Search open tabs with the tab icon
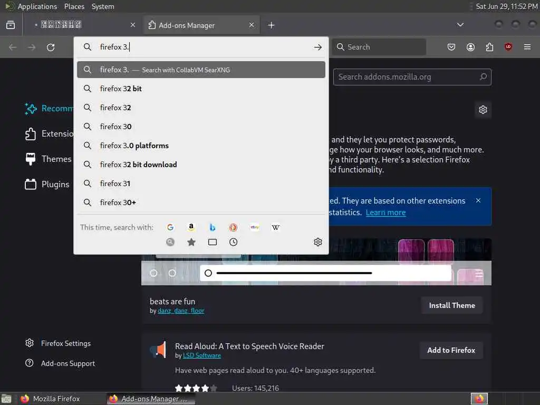The image size is (540, 405). tap(212, 242)
